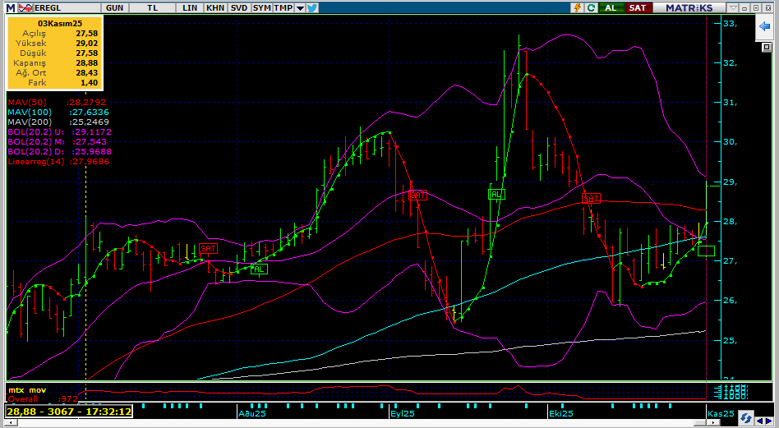Click the lightning bolt quick-order icon
The width and height of the screenshot is (779, 428).
[578, 7]
